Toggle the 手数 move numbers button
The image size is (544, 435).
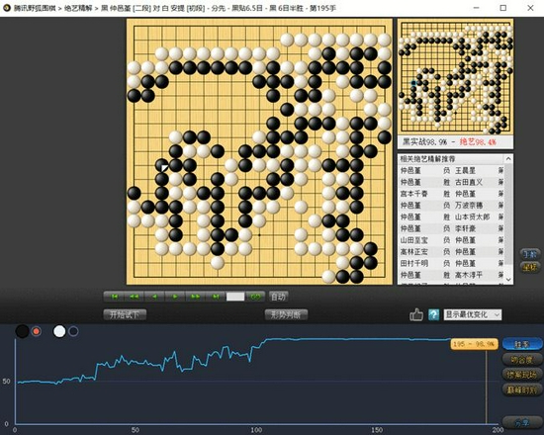pos(529,254)
